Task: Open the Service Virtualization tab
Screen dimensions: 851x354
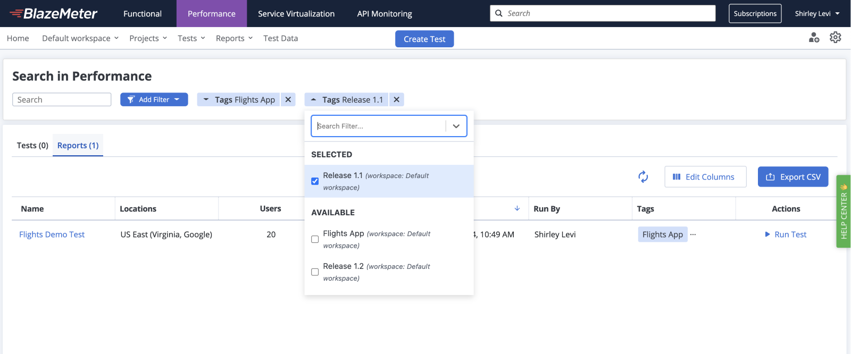Action: click(296, 14)
